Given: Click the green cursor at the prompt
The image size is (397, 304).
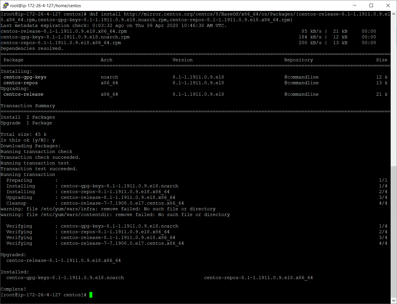Looking at the screenshot, I should (91, 295).
